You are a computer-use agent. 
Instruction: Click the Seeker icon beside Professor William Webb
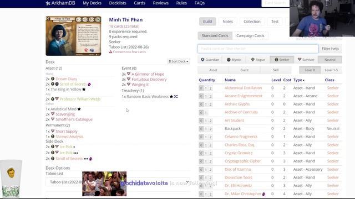(x=53, y=99)
